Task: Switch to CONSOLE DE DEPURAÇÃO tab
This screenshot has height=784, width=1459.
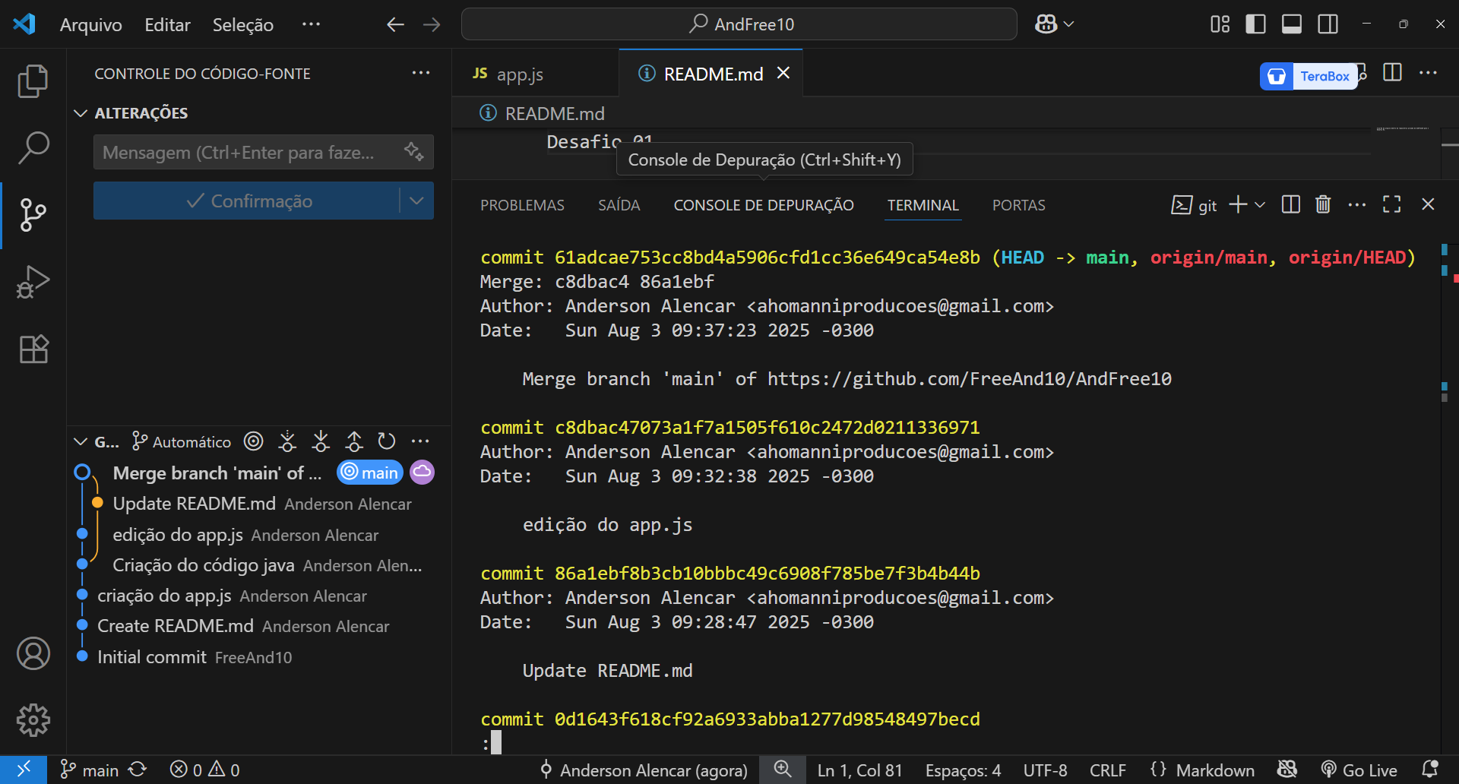Action: pos(764,205)
